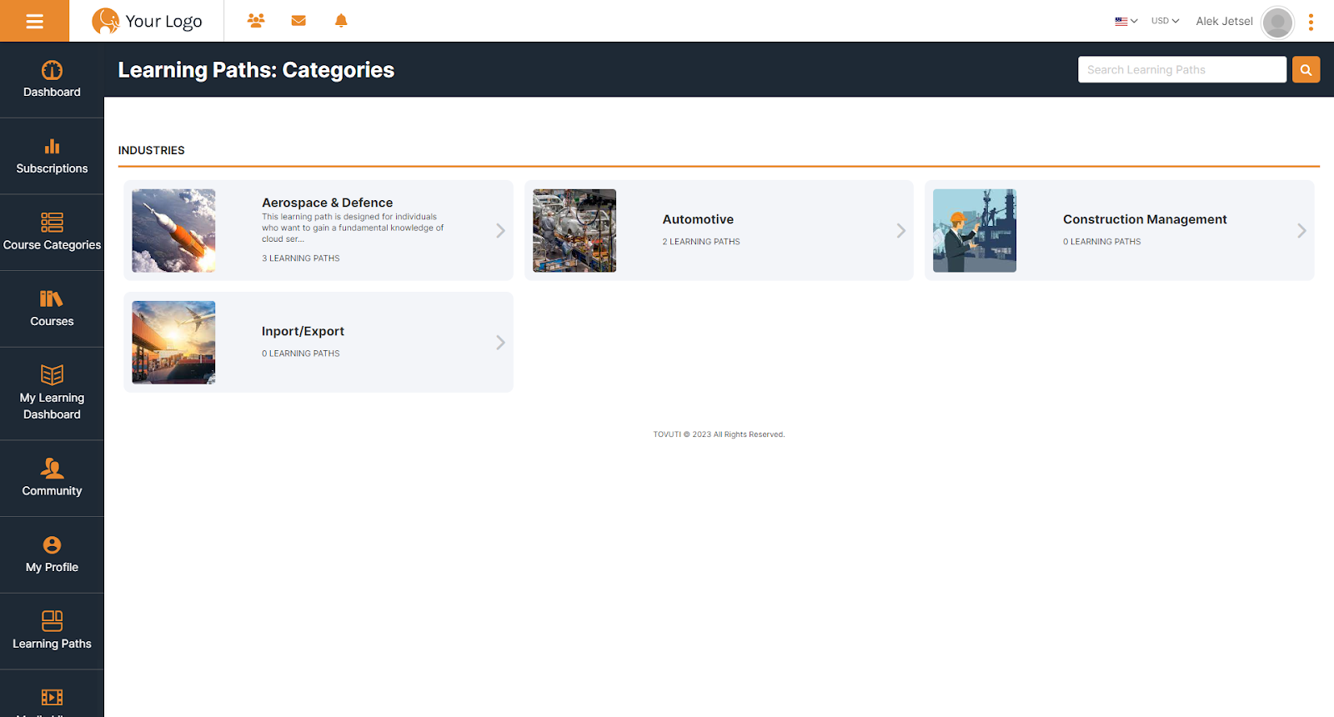Open Course Categories in the sidebar

click(52, 233)
